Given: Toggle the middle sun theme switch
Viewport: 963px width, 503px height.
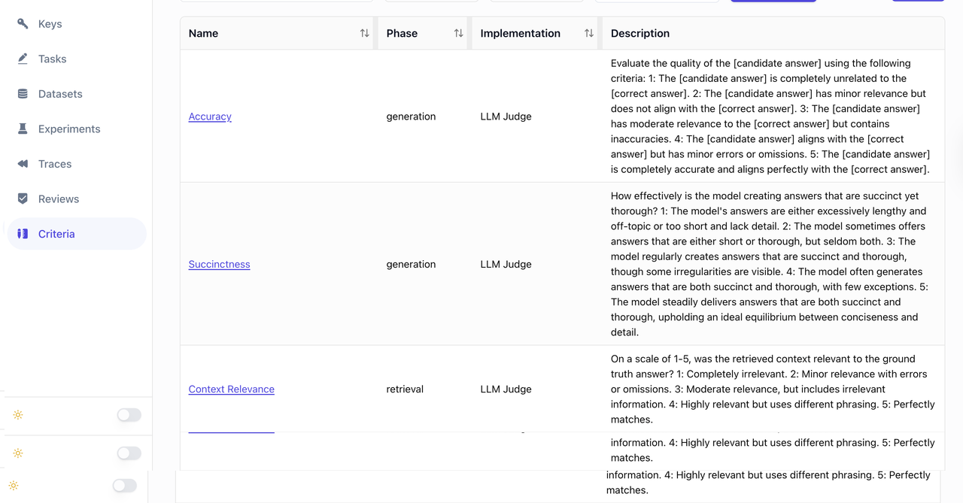Looking at the screenshot, I should [x=129, y=453].
